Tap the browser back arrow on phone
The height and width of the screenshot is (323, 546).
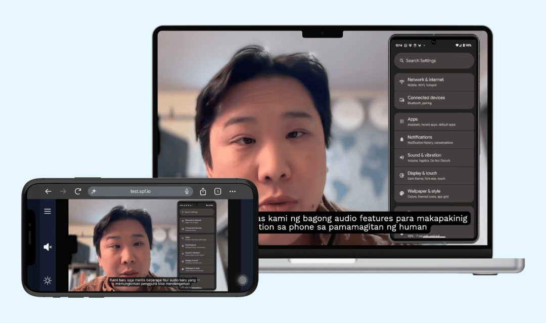click(x=48, y=191)
